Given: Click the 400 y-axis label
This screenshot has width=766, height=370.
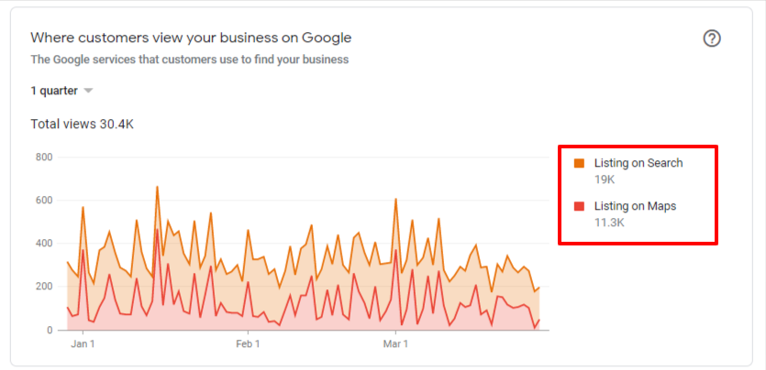Looking at the screenshot, I should (x=43, y=244).
